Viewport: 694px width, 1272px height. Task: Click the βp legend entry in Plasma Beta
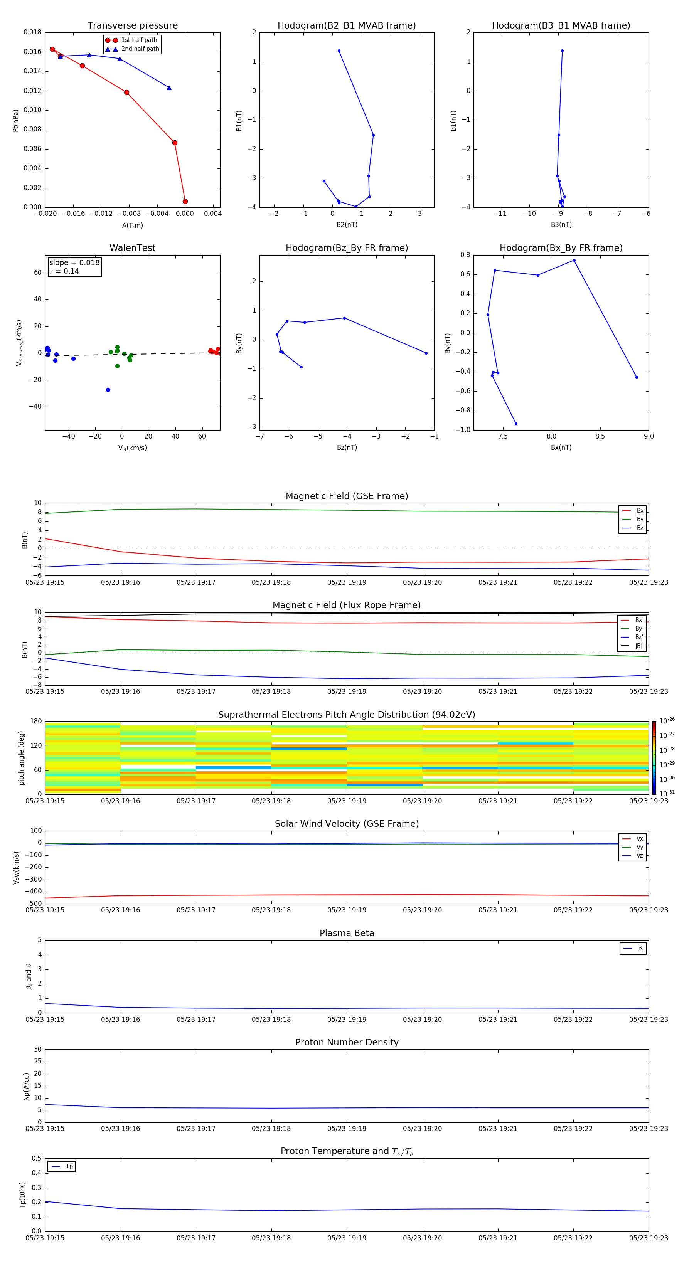633,949
